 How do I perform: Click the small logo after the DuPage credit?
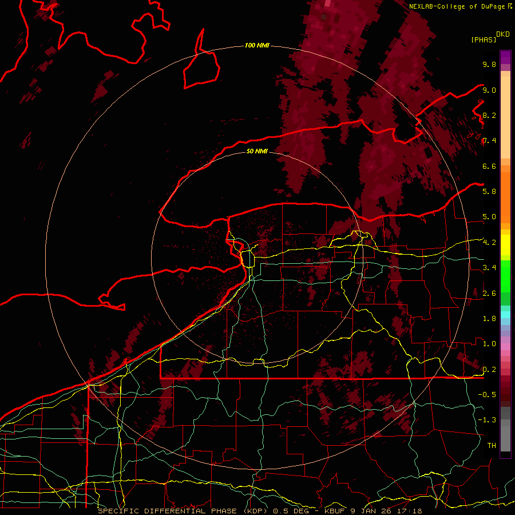tap(510, 6)
